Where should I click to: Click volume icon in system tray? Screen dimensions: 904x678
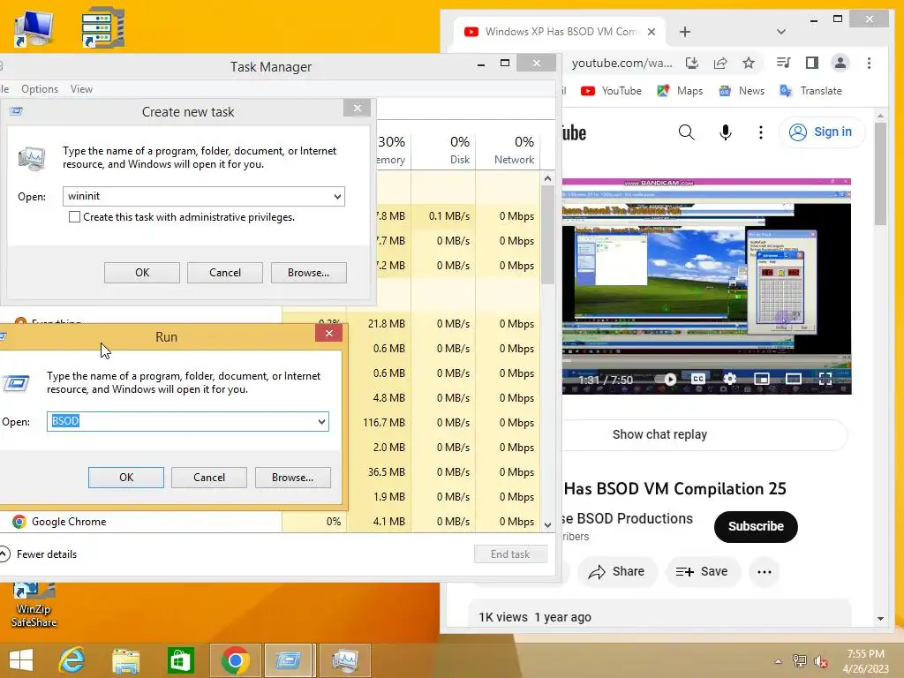pos(820,661)
